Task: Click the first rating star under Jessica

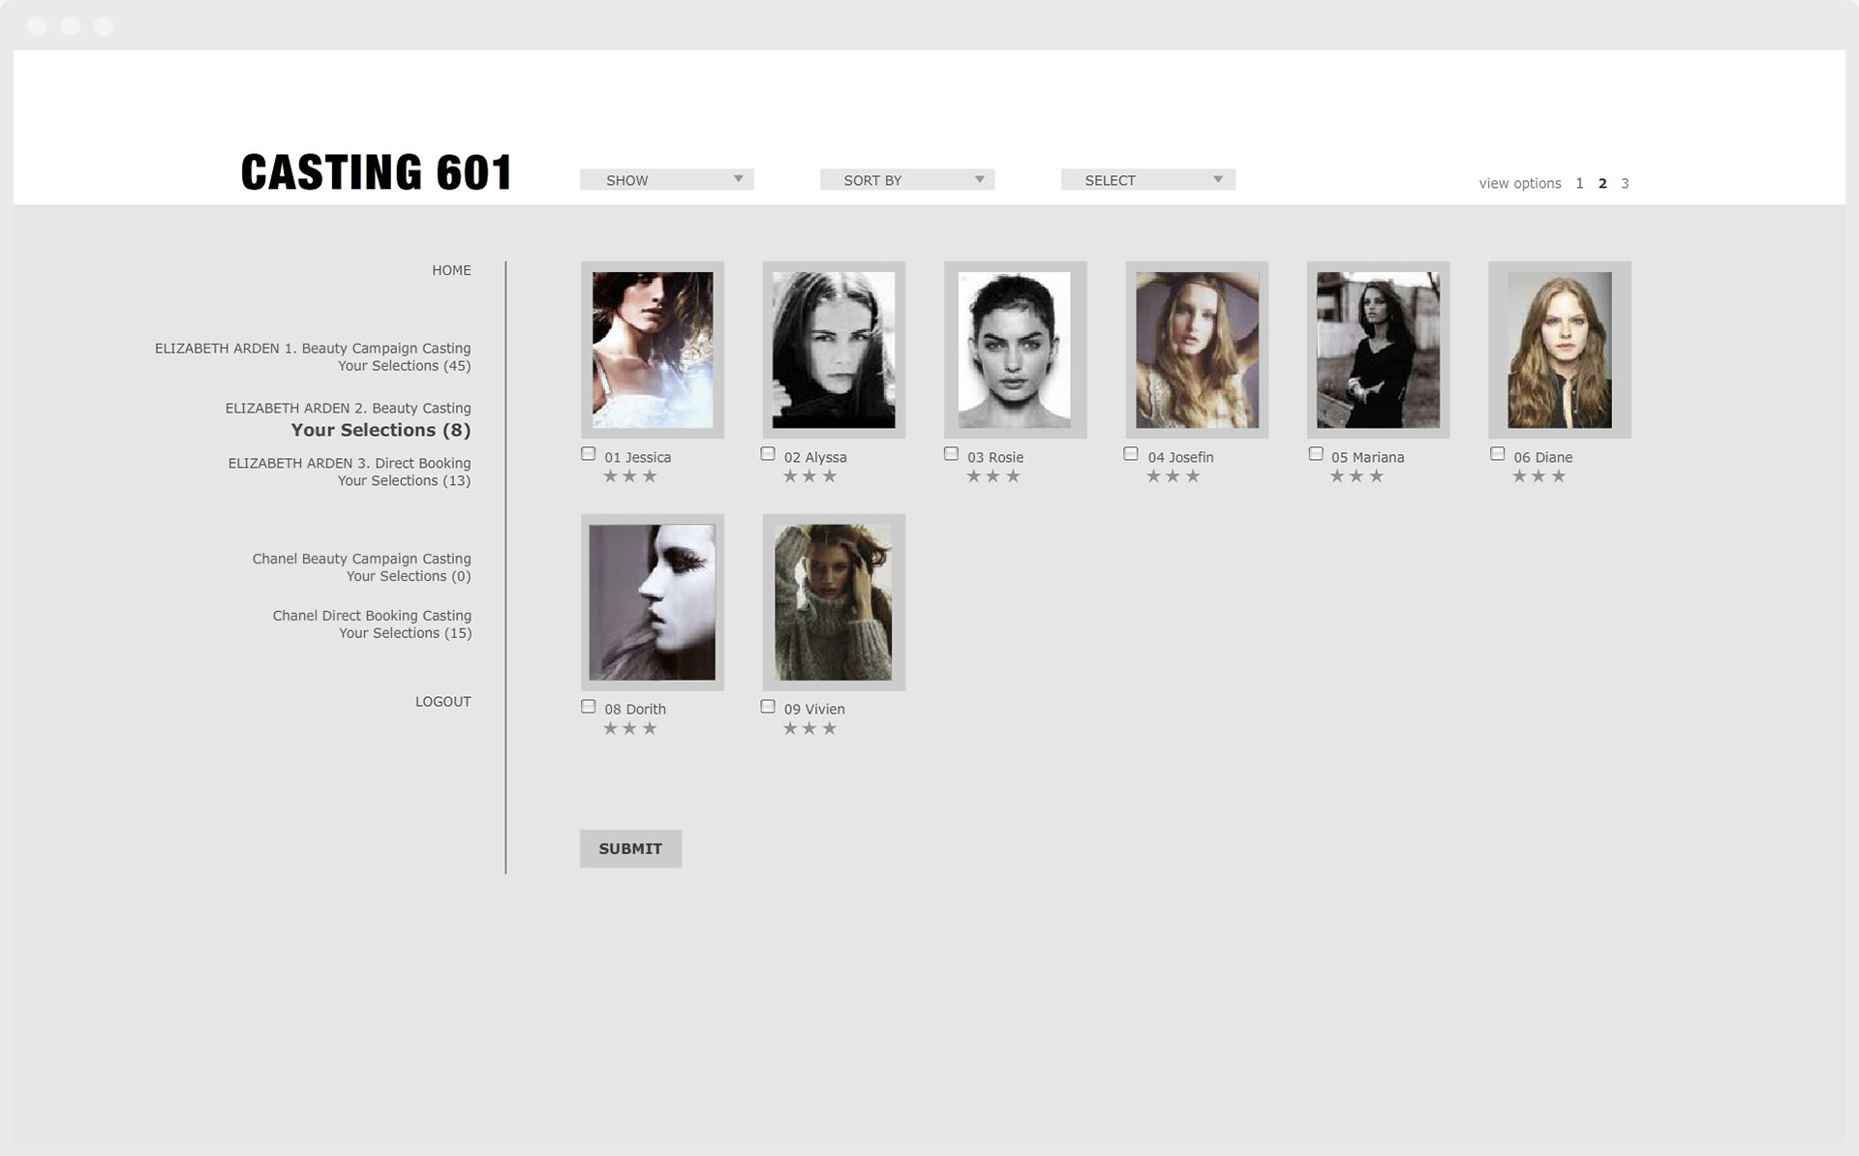Action: click(610, 476)
